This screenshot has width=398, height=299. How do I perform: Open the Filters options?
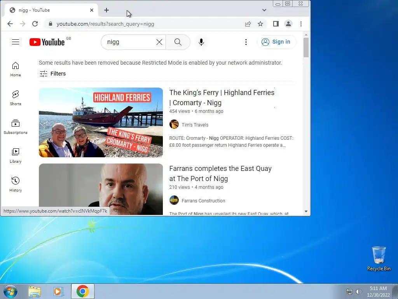53,74
